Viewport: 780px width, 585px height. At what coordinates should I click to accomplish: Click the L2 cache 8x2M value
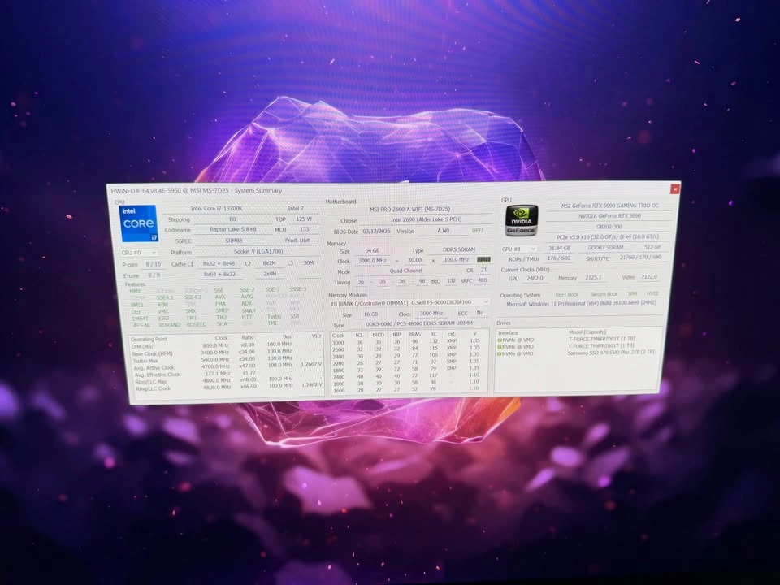click(x=269, y=263)
